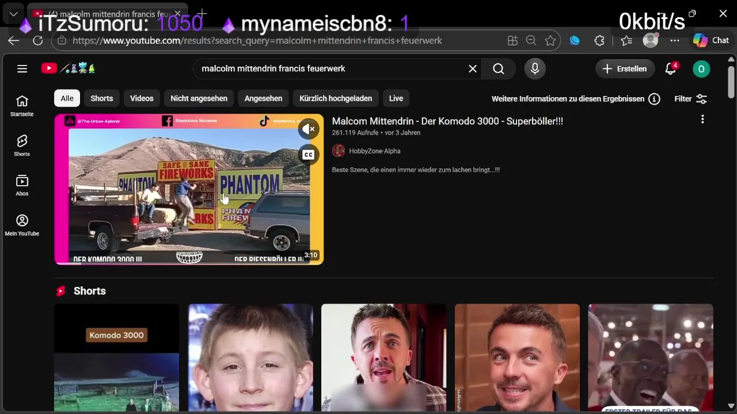The width and height of the screenshot is (737, 414).
Task: Open Mein YouTube in the sidebar
Action: (22, 225)
